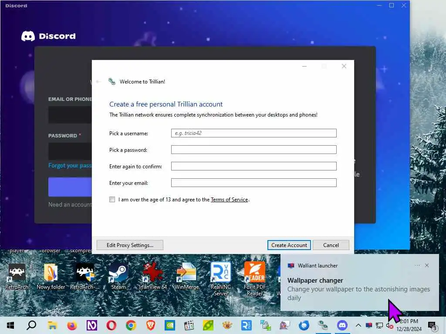
Task: Open the Terms of Service link
Action: coord(229,199)
